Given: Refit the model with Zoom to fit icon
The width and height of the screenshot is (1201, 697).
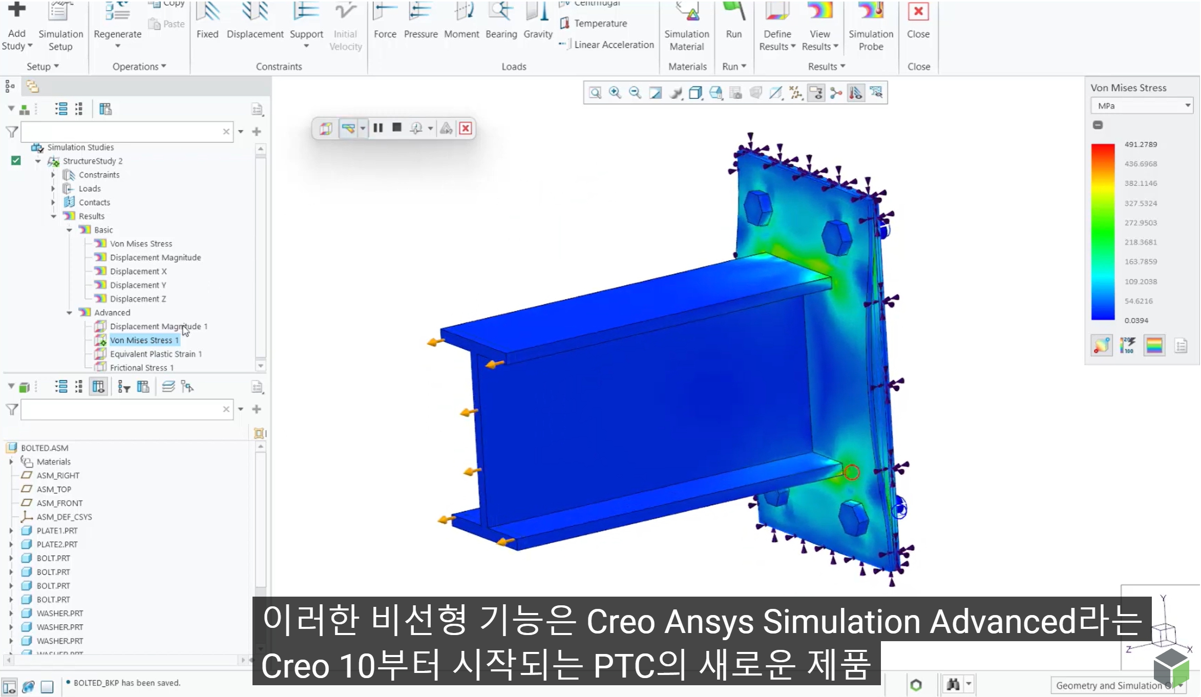Looking at the screenshot, I should pyautogui.click(x=595, y=93).
